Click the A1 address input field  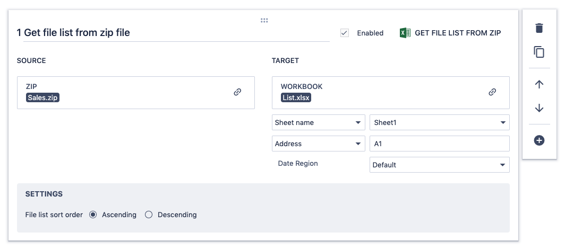439,144
